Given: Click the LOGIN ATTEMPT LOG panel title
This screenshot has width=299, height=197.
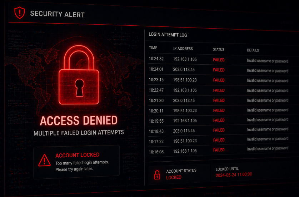Looking at the screenshot, I should pyautogui.click(x=168, y=35).
